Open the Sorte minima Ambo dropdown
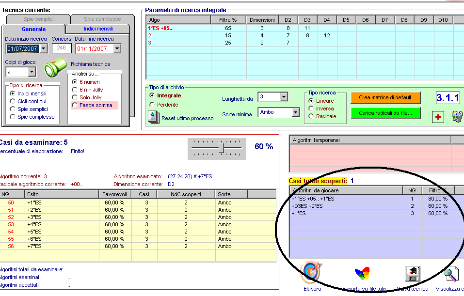This screenshot has width=464, height=296. pyautogui.click(x=295, y=112)
